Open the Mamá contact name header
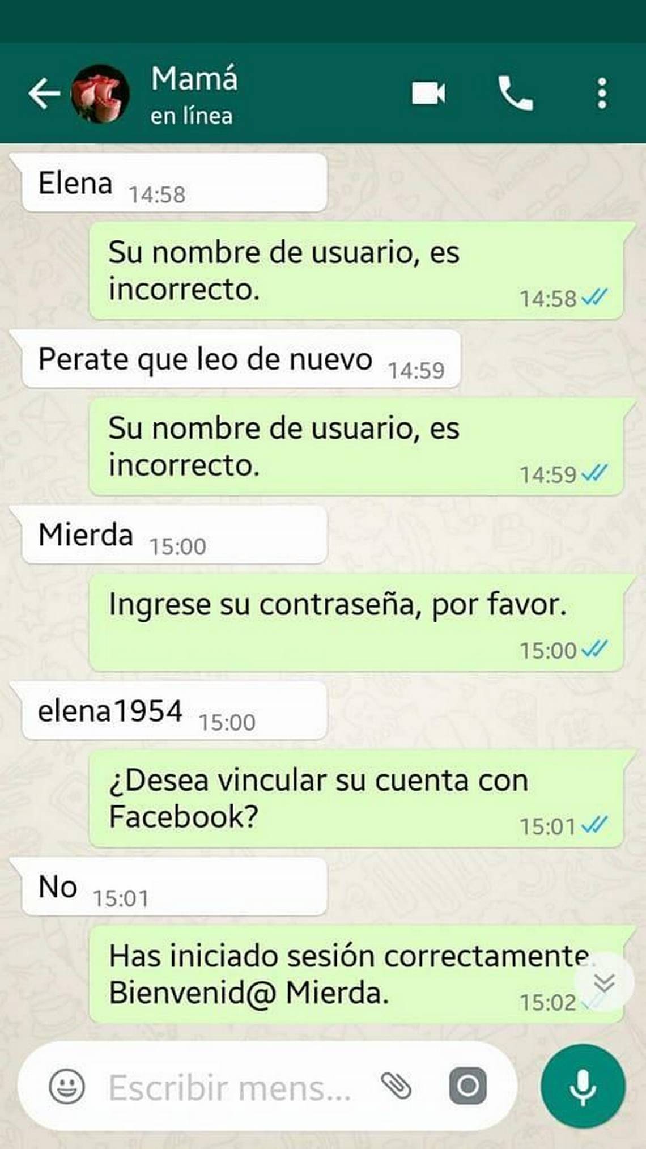Image resolution: width=646 pixels, height=1149 pixels. (194, 78)
